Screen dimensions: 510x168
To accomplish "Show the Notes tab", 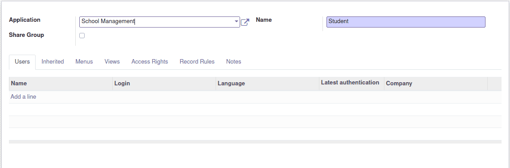I will [233, 62].
